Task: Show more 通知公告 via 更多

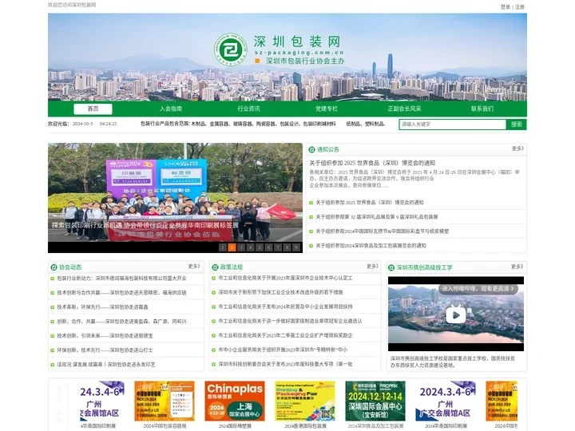Action: click(517, 148)
